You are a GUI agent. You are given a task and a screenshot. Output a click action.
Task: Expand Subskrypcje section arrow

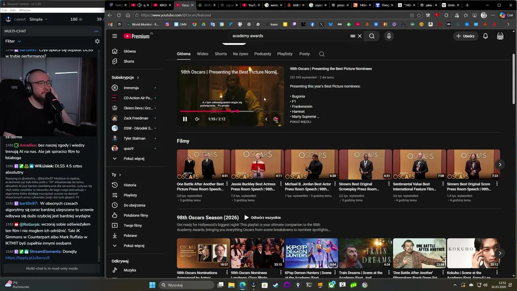coord(138,78)
